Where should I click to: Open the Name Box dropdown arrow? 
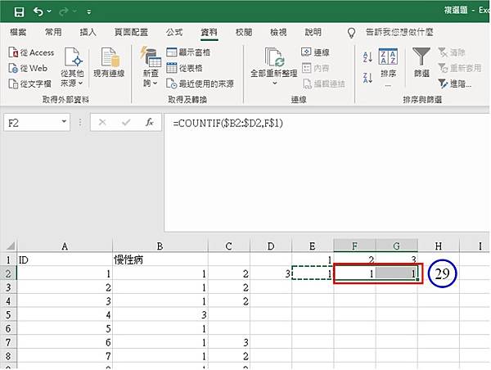(64, 121)
